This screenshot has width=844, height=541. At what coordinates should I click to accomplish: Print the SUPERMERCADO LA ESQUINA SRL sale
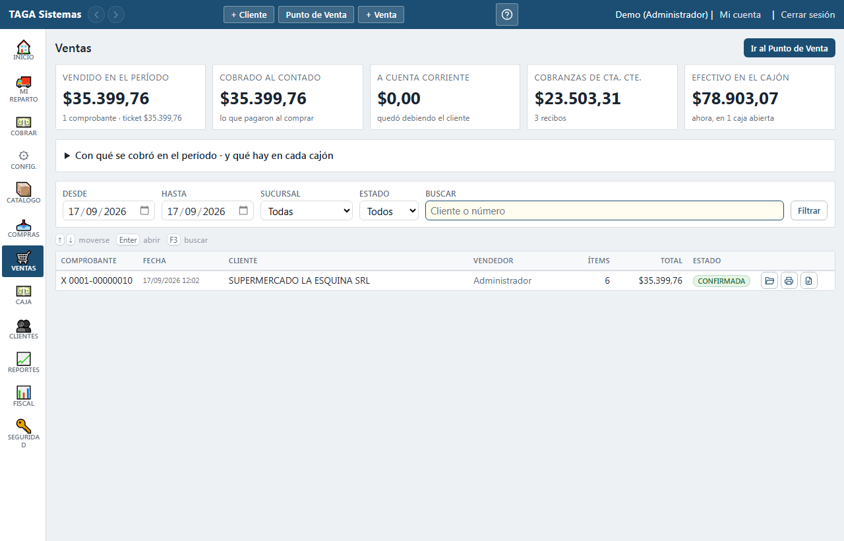[789, 280]
